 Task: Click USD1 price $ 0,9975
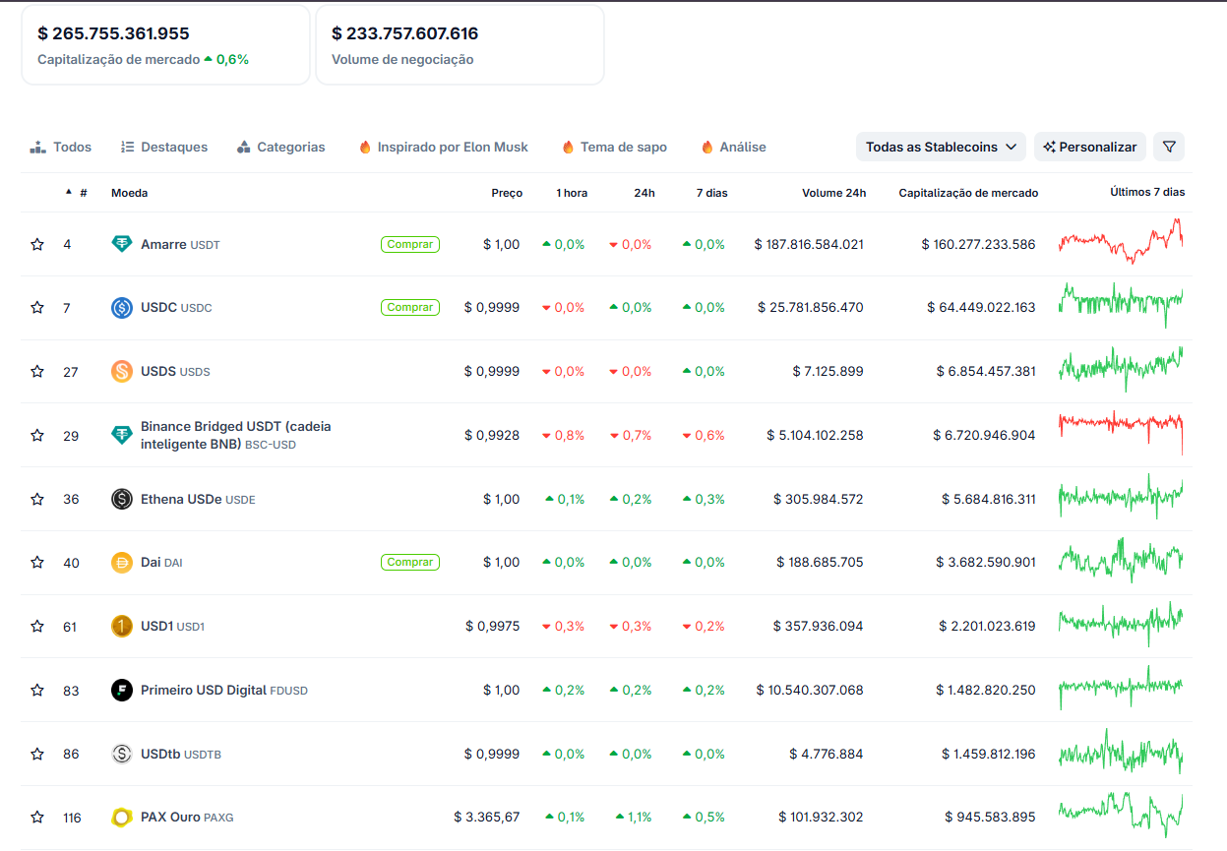click(x=492, y=626)
